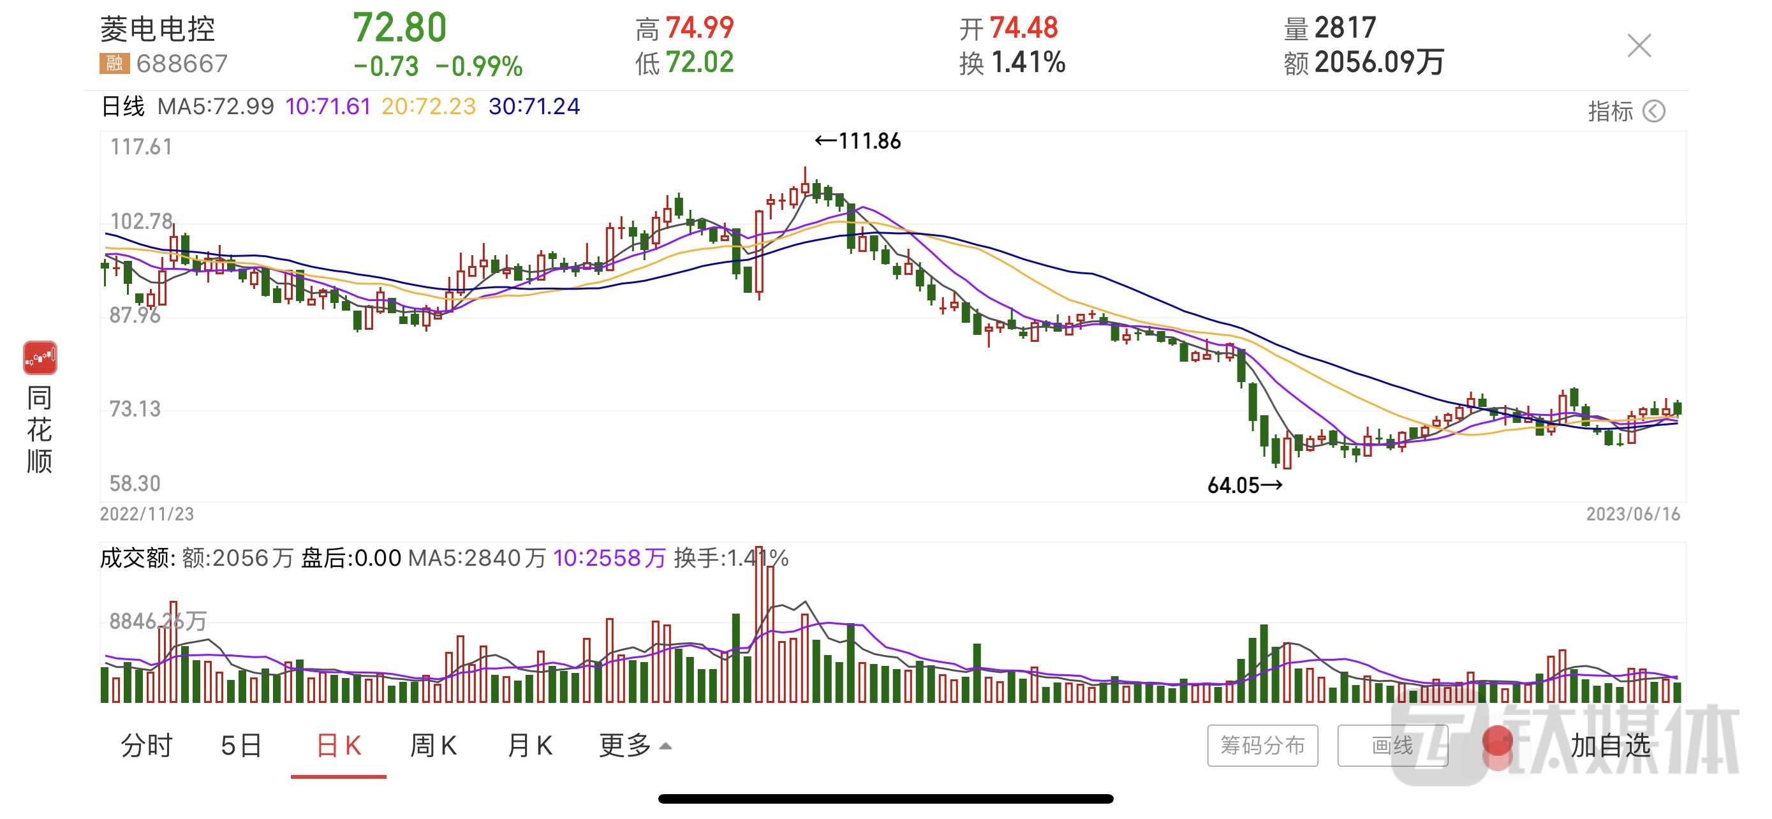
Task: Click the 64.05 low price marker
Action: coord(1244,485)
